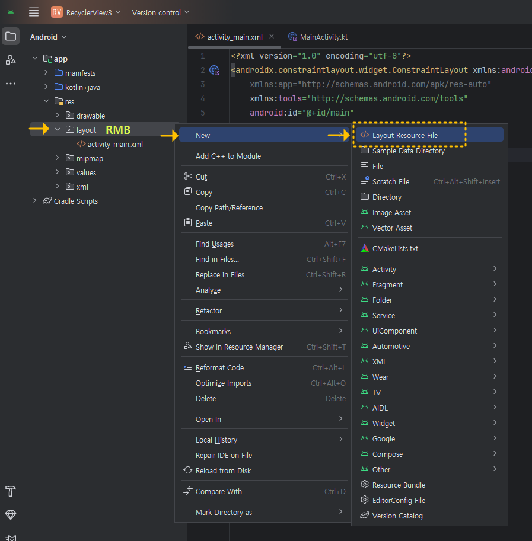Open the Activity submenu
The width and height of the screenshot is (532, 541).
429,269
